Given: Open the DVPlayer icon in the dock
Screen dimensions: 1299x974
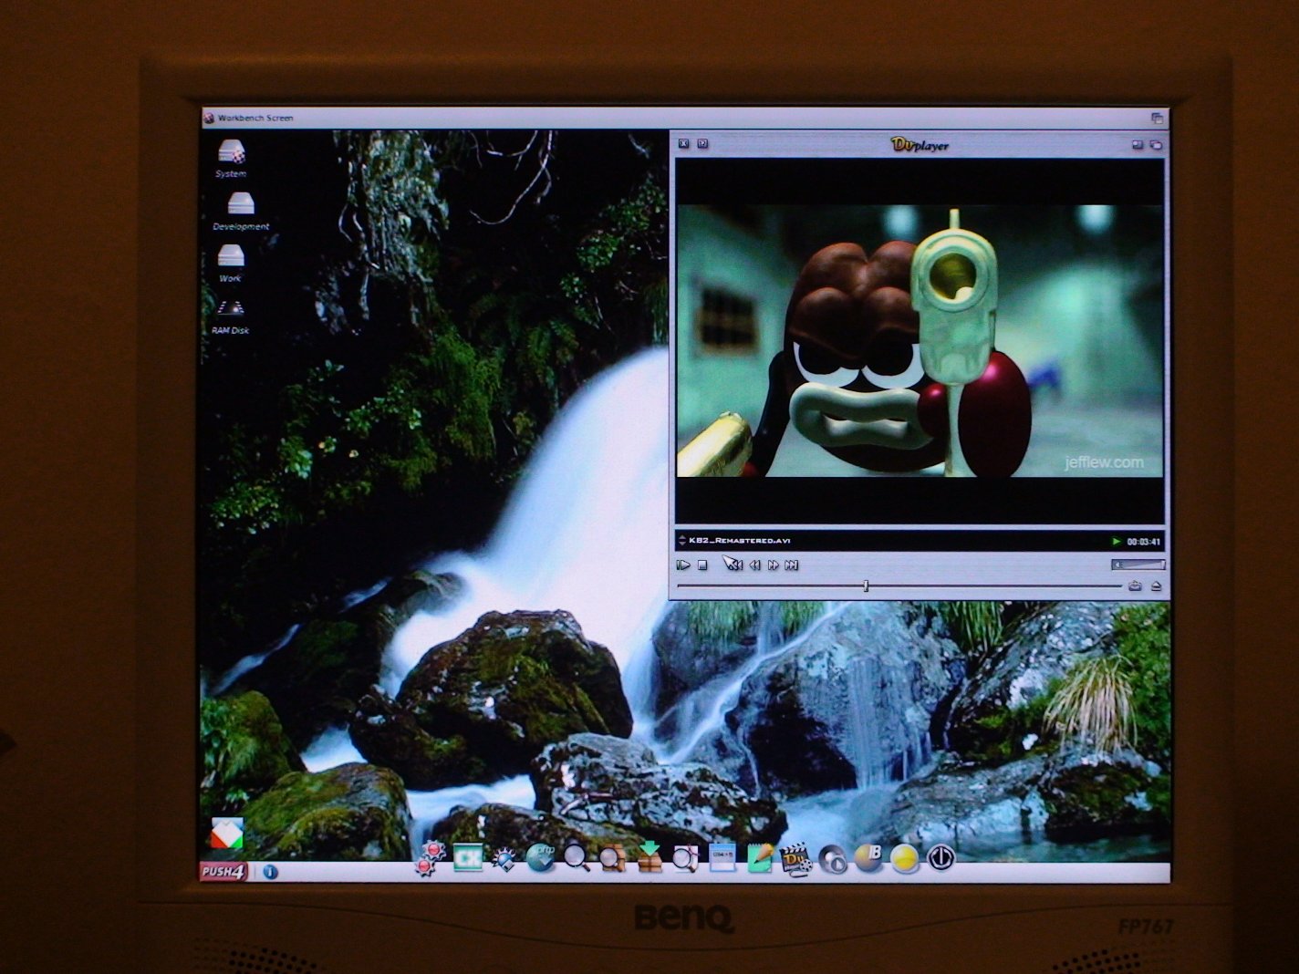Looking at the screenshot, I should pos(796,861).
